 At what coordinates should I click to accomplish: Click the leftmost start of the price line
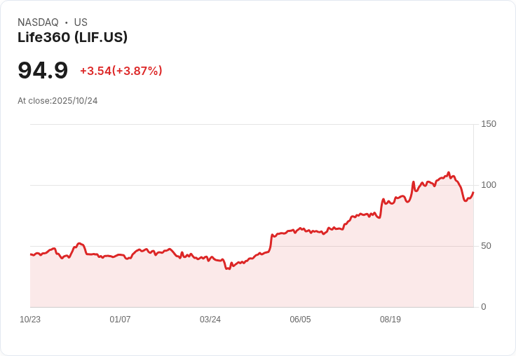(x=31, y=254)
